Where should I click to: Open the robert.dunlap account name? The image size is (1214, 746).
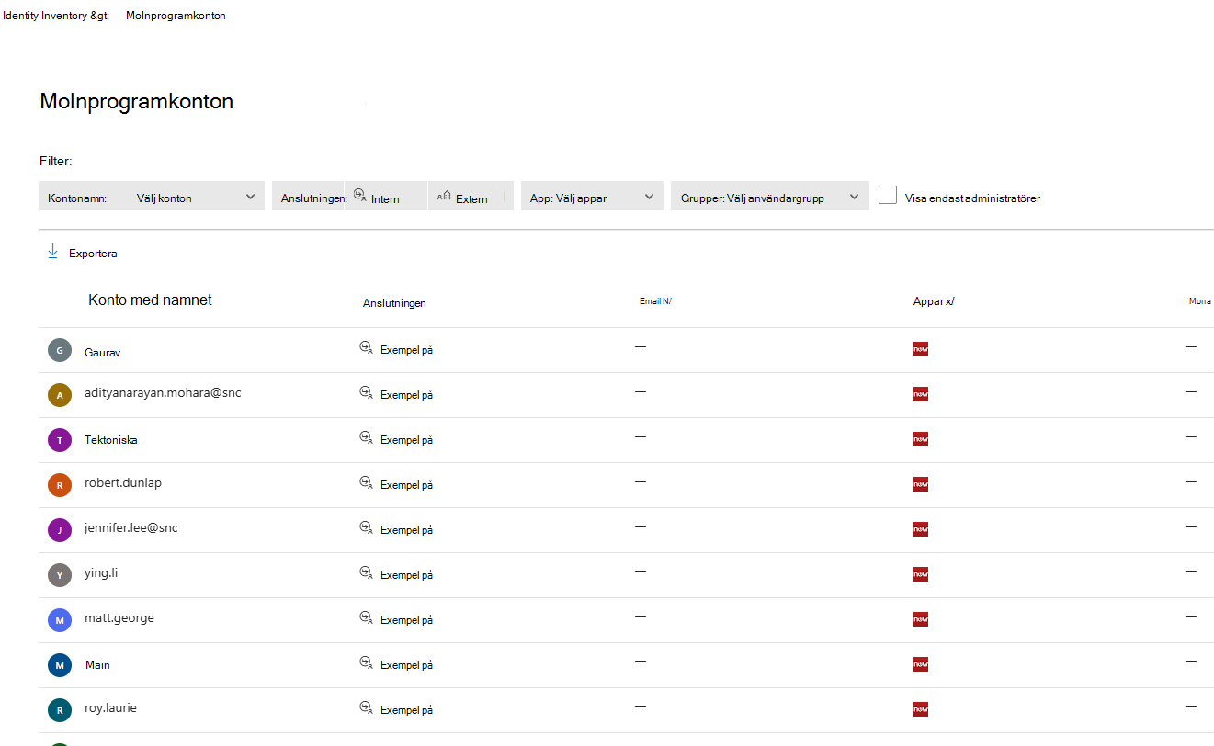[x=123, y=482]
